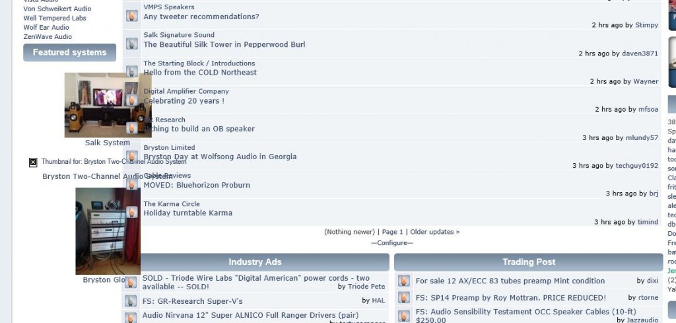This screenshot has height=323, width=676.
Task: View profile of seller Triode Pete
Action: [366, 287]
